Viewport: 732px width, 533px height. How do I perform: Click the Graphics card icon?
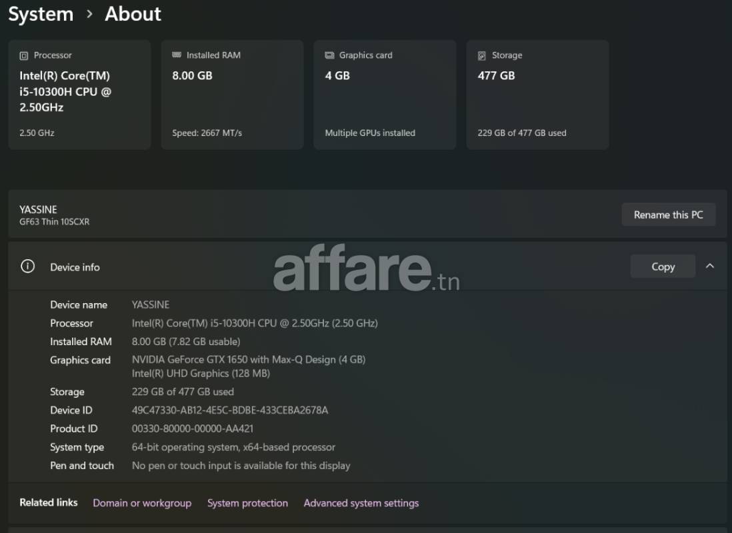329,55
